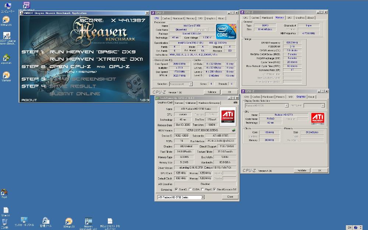Open the CPUID CPU-Z desktop shortcut
This screenshot has width=368, height=230.
coord(26,6)
